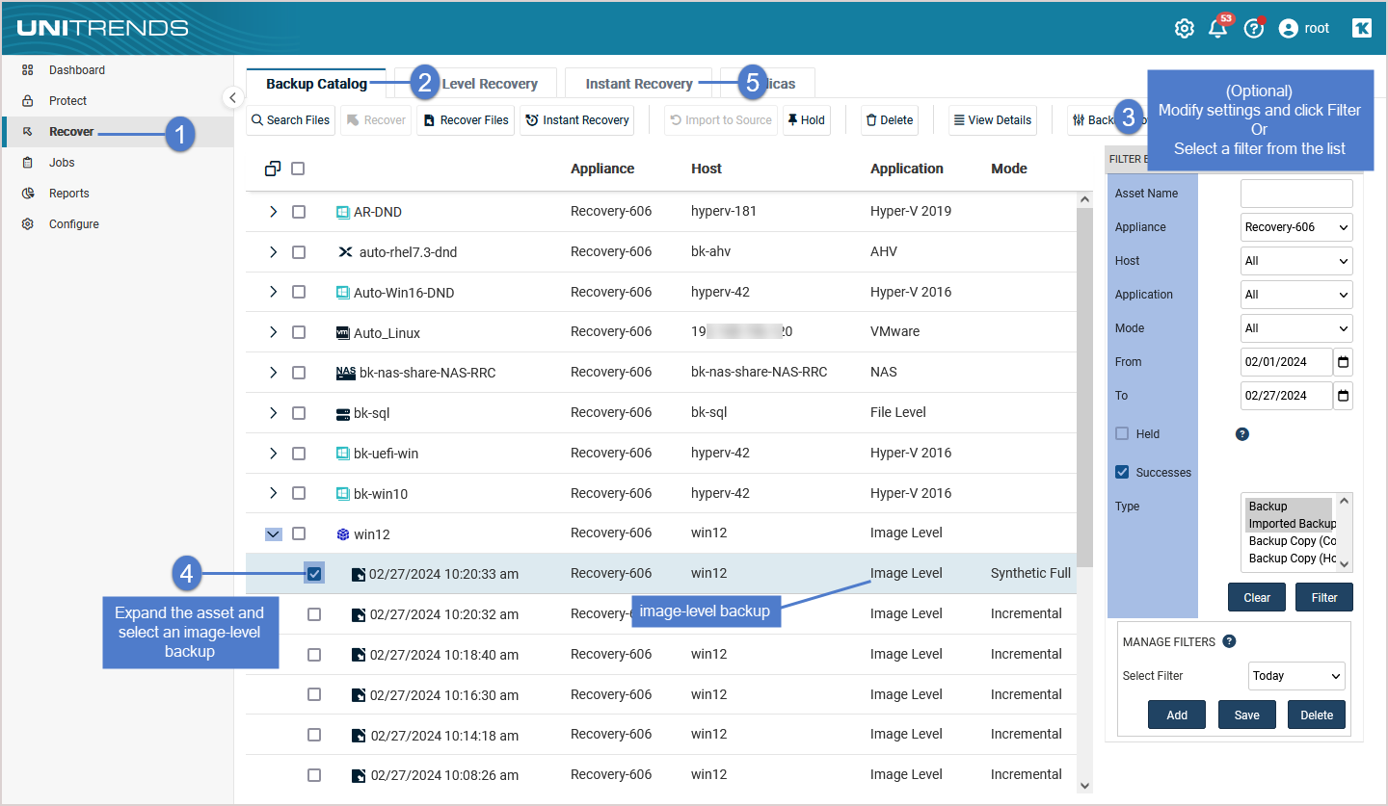Uncheck the 10:20:33 am backup checkbox
Image resolution: width=1388 pixels, height=806 pixels.
[314, 574]
